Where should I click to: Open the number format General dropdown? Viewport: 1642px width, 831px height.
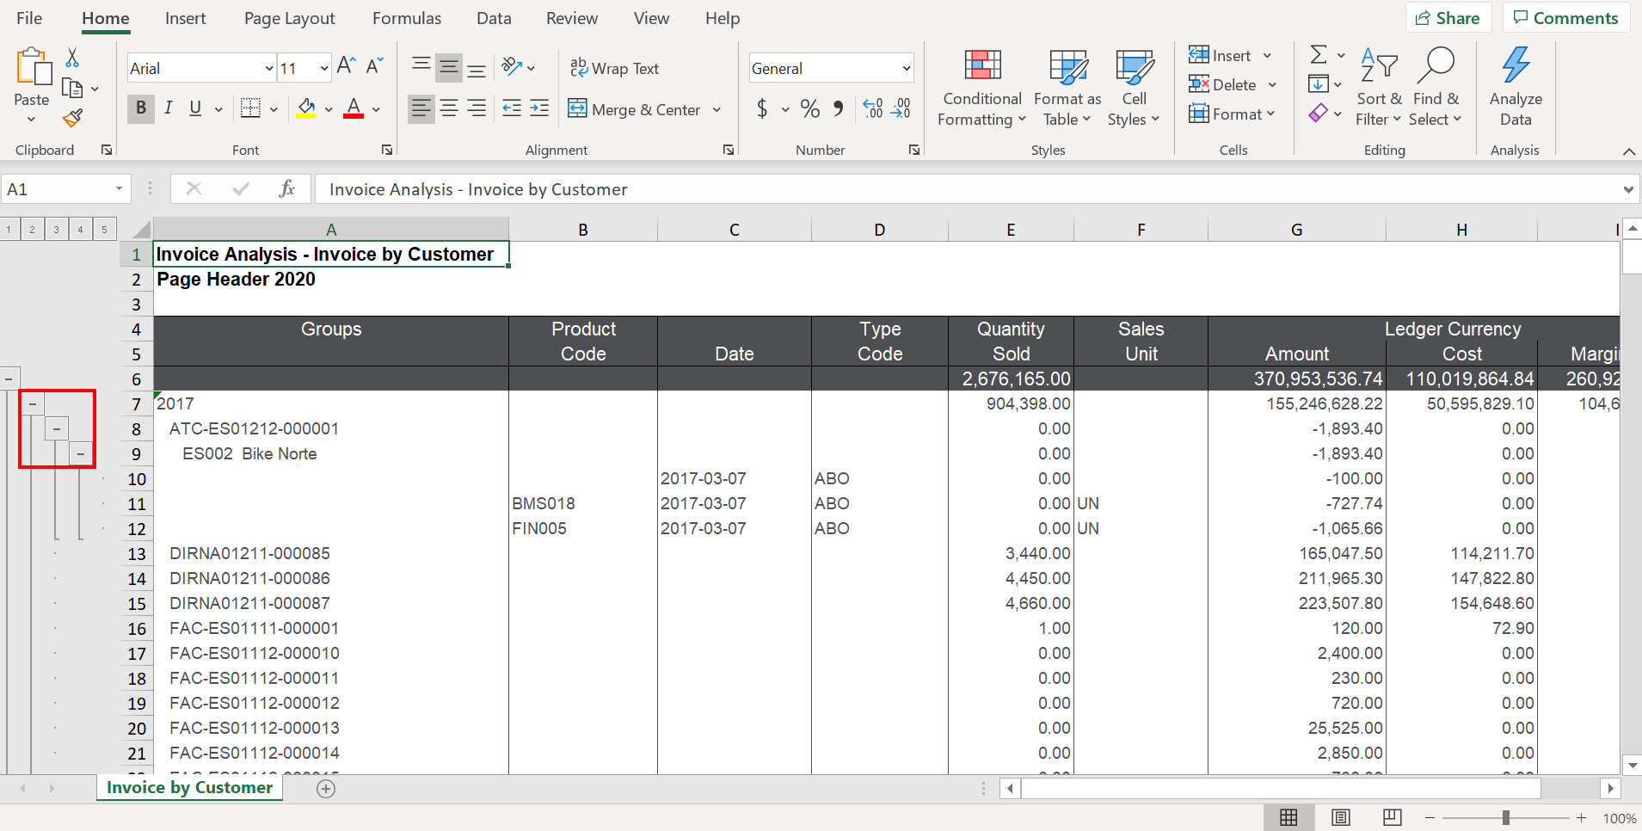click(906, 68)
